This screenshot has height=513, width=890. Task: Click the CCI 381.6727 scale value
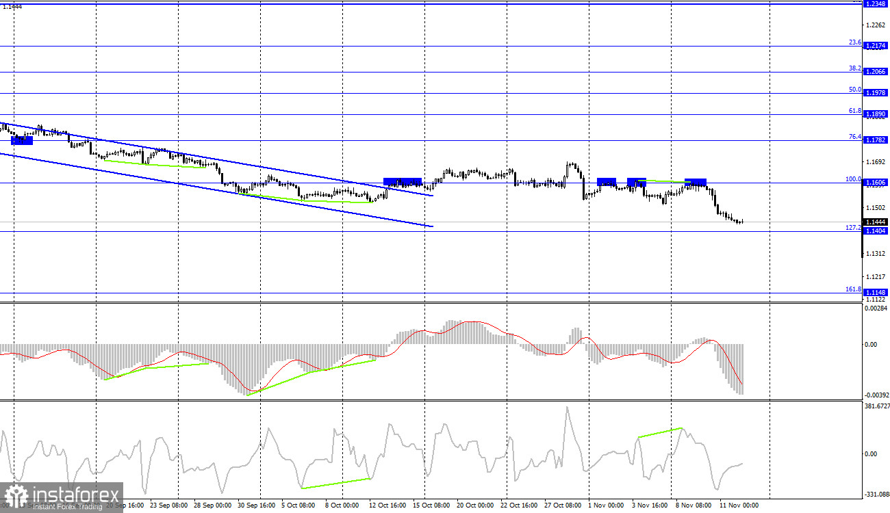[877, 406]
